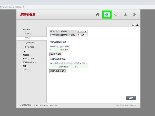155x116 pixels.
Task: Go to the router home page icon
Action: (x=97, y=15)
